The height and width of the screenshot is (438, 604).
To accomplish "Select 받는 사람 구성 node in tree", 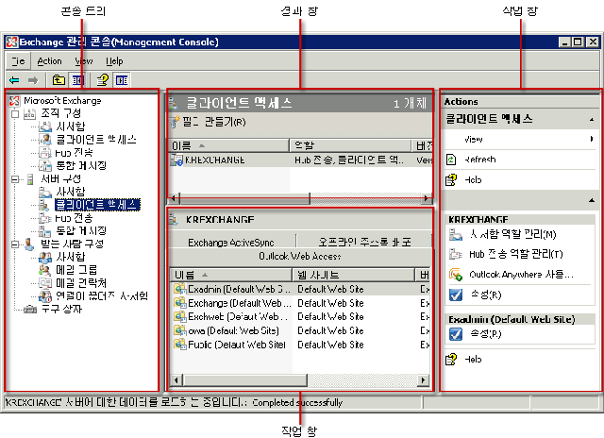I will (72, 244).
